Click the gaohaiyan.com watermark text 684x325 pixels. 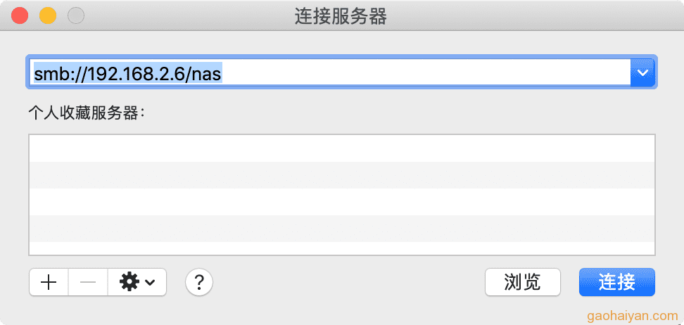point(633,315)
